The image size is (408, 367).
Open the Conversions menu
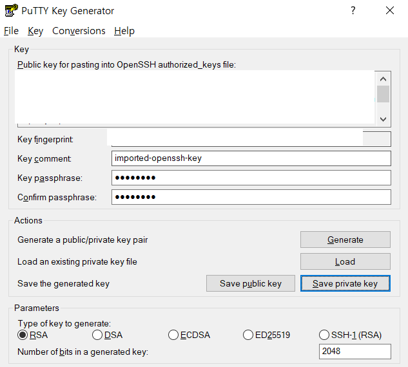(x=79, y=31)
